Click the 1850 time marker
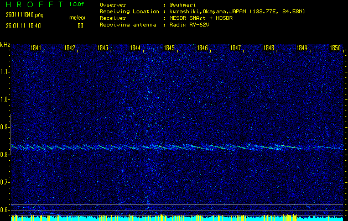Image resolution: width=348 pixels, height=221 pixels. pyautogui.click(x=335, y=48)
